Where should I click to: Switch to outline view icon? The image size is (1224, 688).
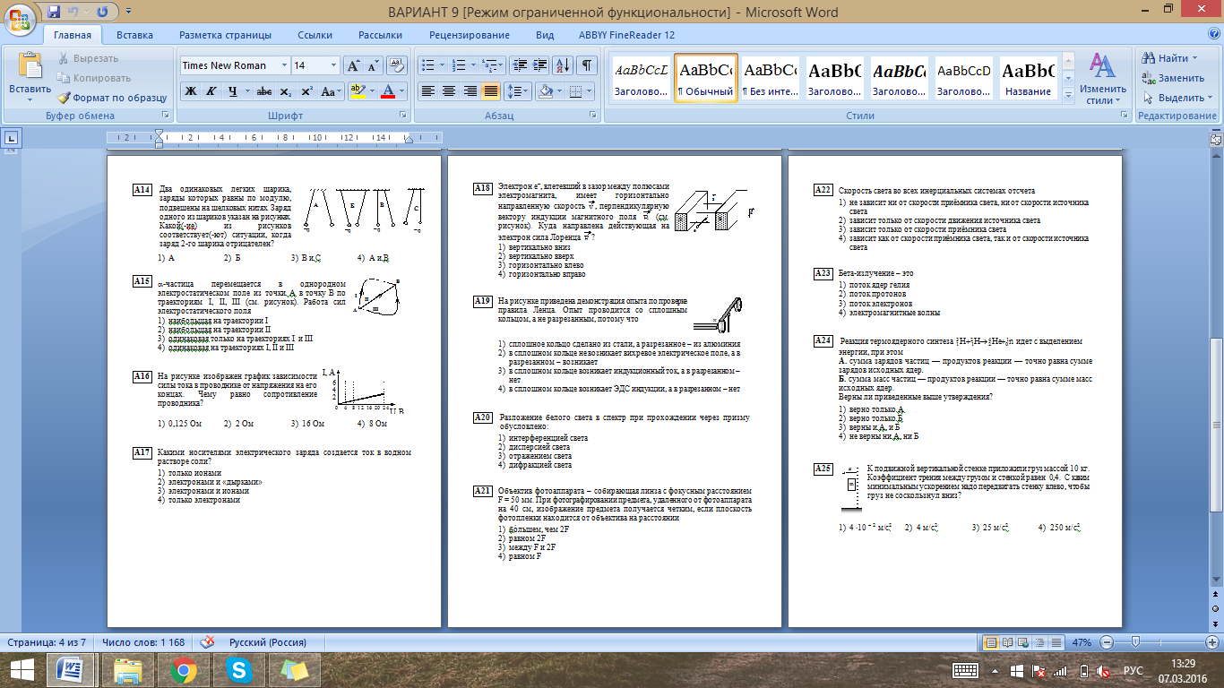(x=1039, y=642)
